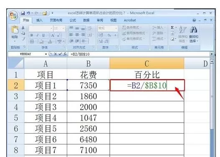Toggle align text left

point(71,35)
